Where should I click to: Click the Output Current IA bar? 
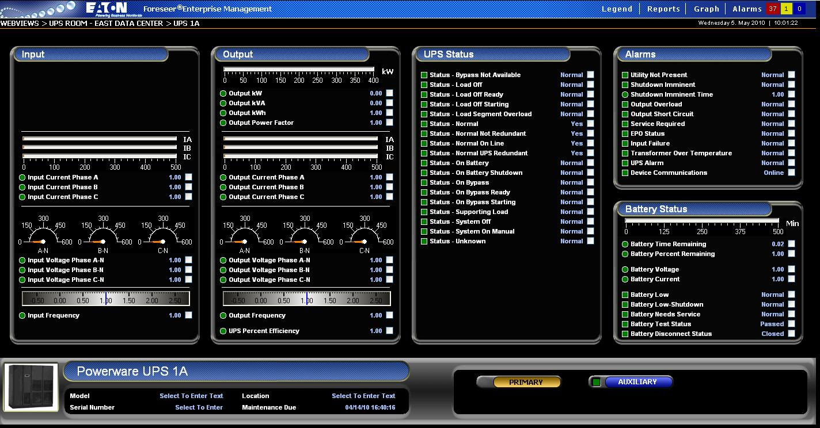[x=301, y=139]
